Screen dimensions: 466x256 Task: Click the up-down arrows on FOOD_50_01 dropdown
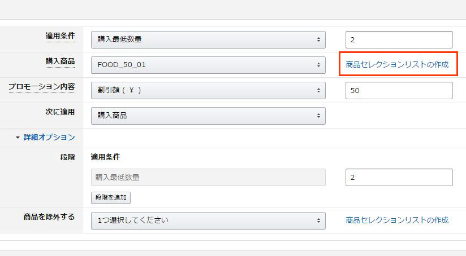(x=318, y=65)
